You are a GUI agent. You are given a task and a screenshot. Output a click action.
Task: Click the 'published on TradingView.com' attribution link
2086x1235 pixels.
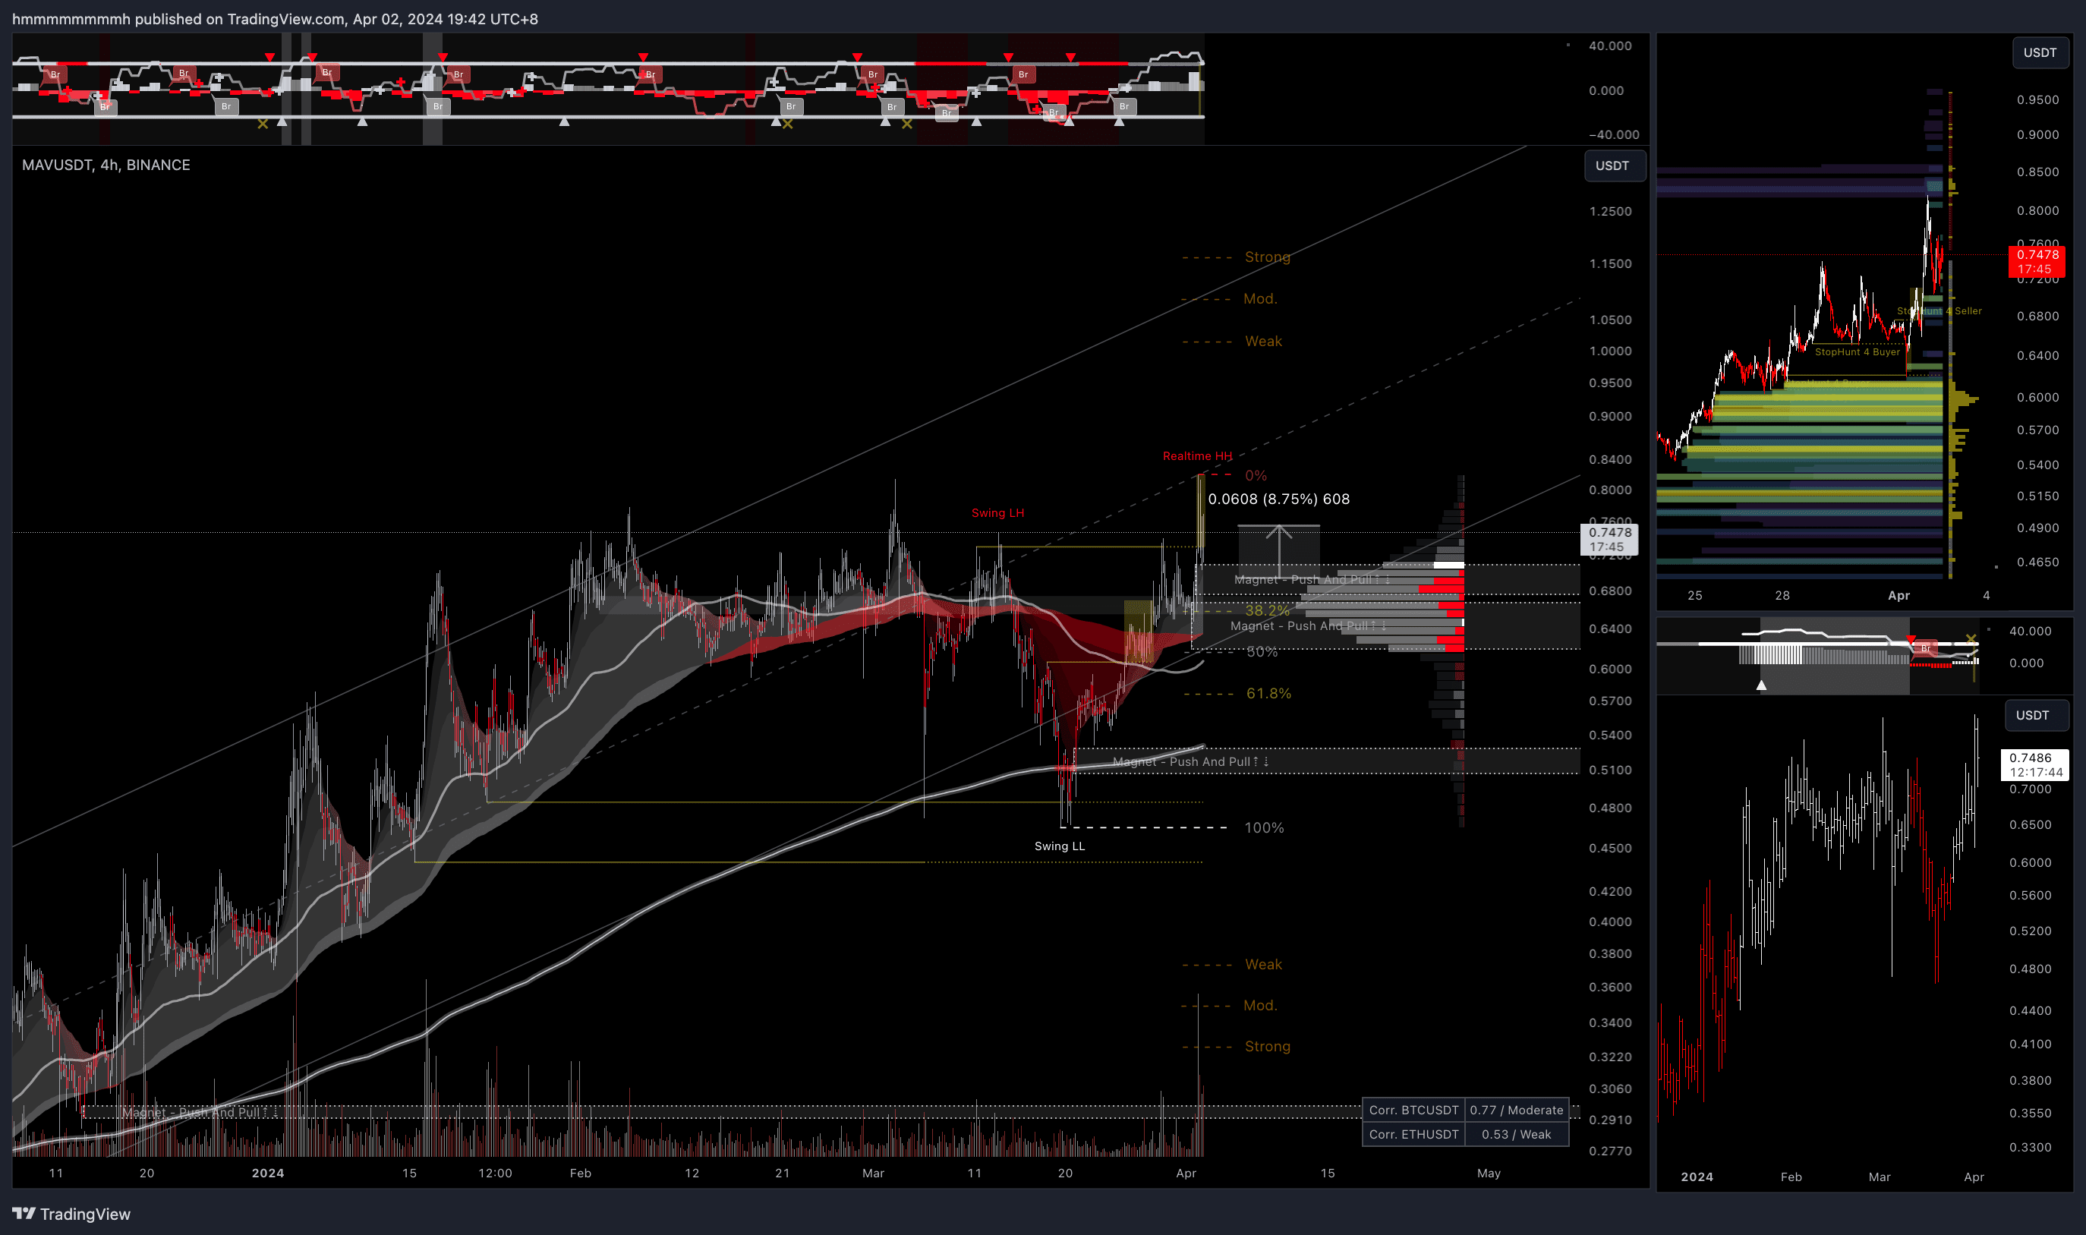click(237, 18)
